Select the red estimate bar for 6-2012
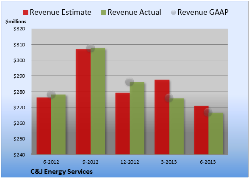249x178 pixels. pos(44,126)
